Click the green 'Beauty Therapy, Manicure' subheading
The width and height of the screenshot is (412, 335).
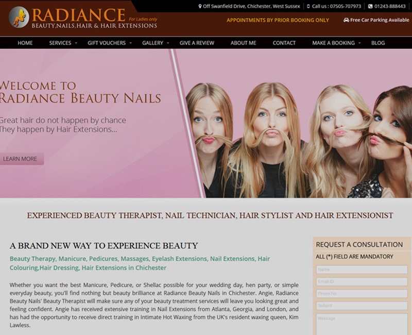[x=140, y=263]
